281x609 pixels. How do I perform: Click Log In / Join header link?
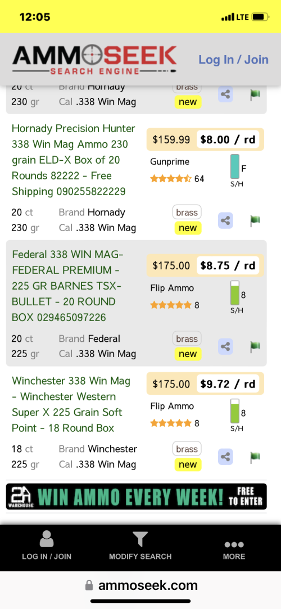[x=234, y=60]
